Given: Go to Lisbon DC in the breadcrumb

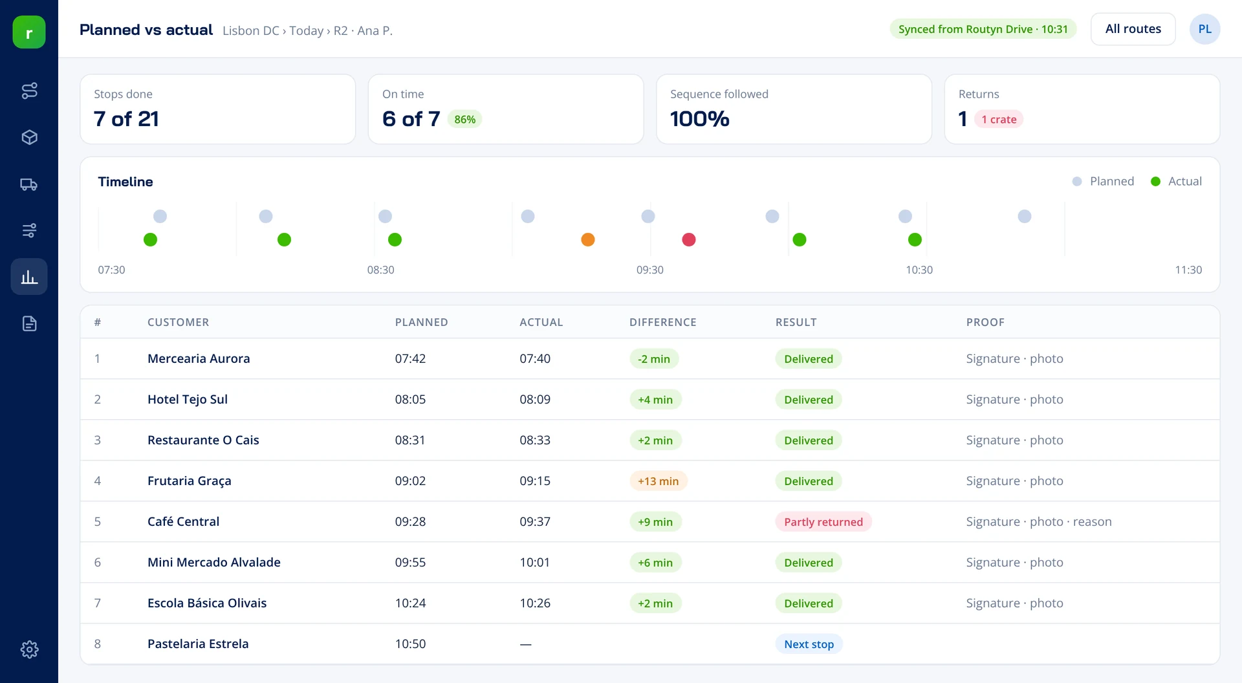Looking at the screenshot, I should click(251, 30).
